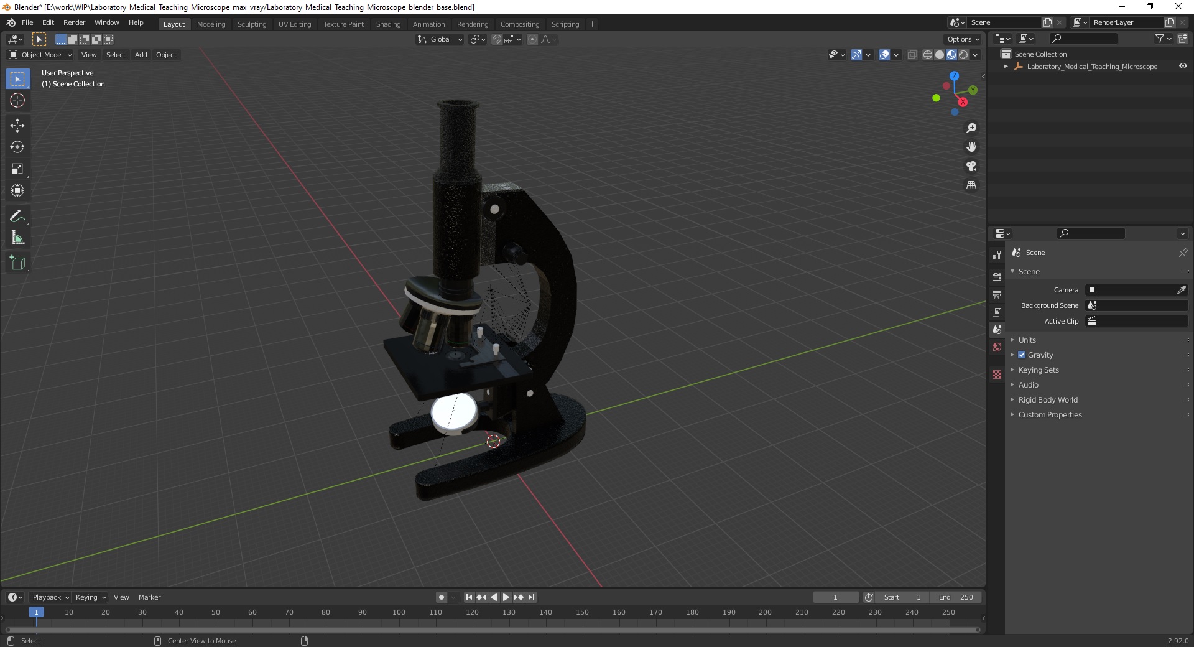Image resolution: width=1194 pixels, height=647 pixels.
Task: Open the Playback popover
Action: (50, 597)
